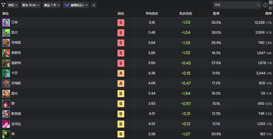The image size is (273, 139).
Task: Switch to chart view icon
Action: click(271, 8)
